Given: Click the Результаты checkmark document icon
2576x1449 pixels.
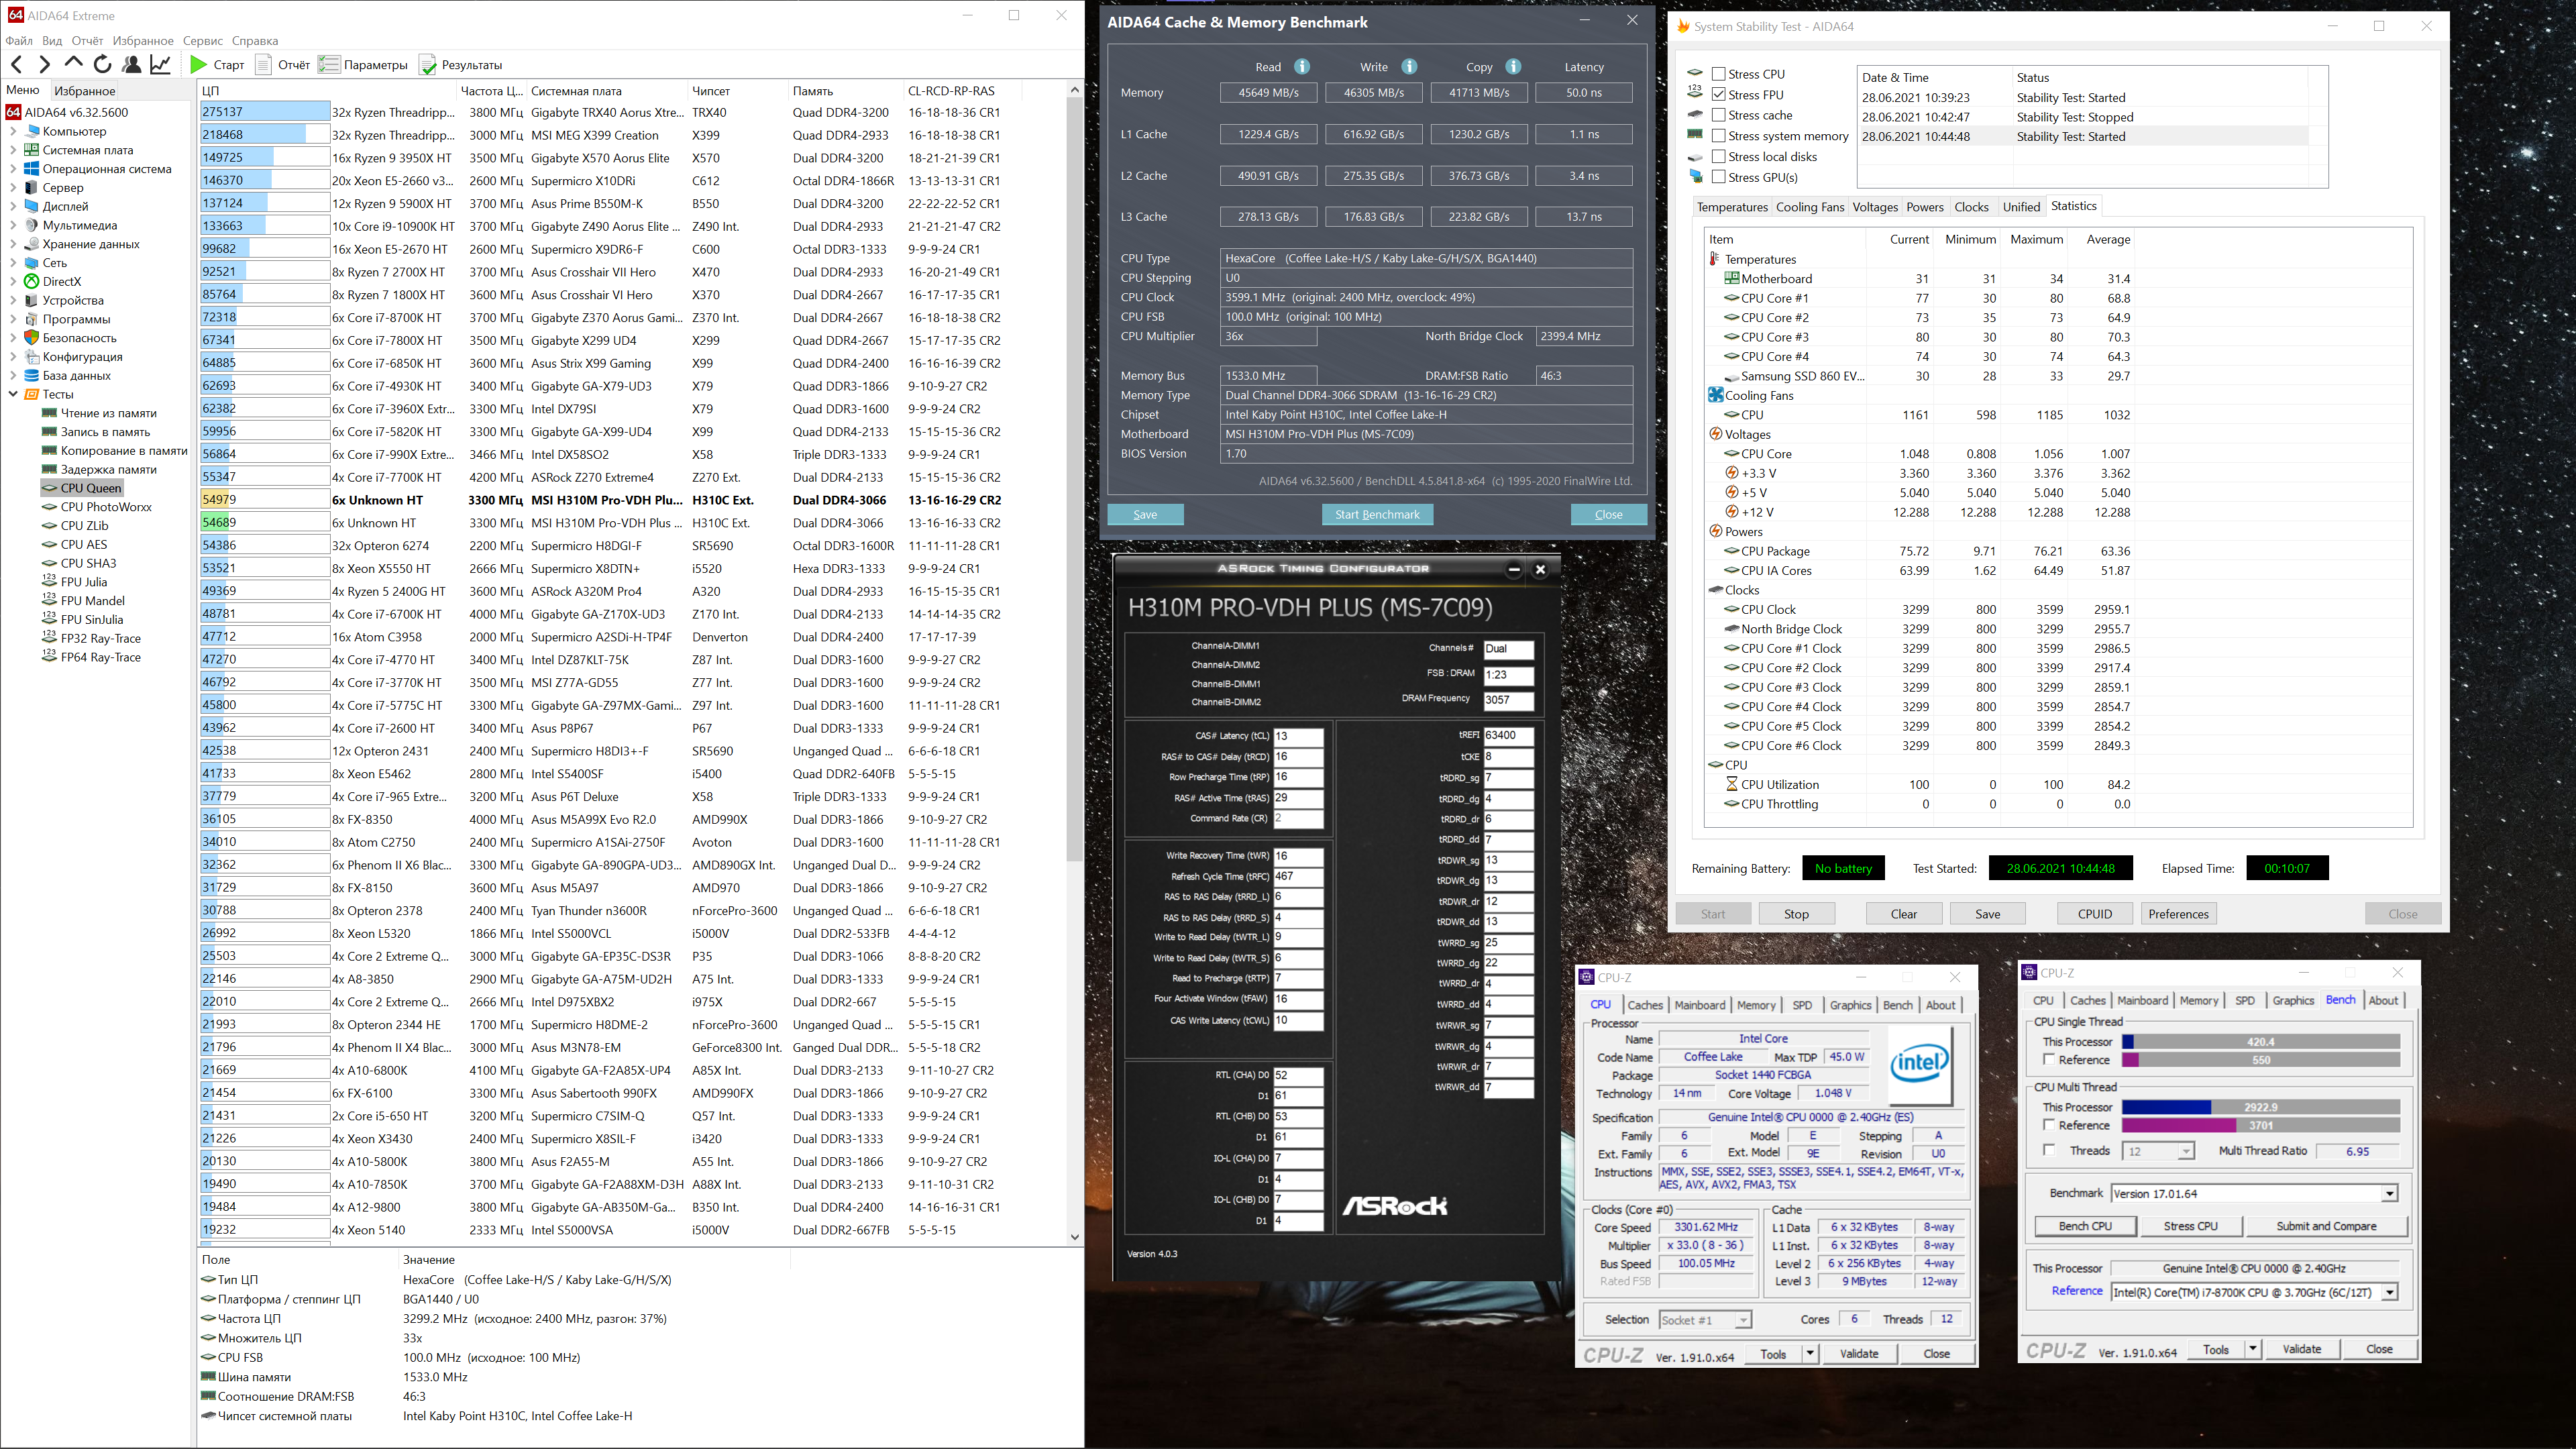Looking at the screenshot, I should click(428, 65).
